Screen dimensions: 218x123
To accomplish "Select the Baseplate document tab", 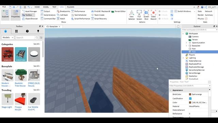I will (53, 27).
